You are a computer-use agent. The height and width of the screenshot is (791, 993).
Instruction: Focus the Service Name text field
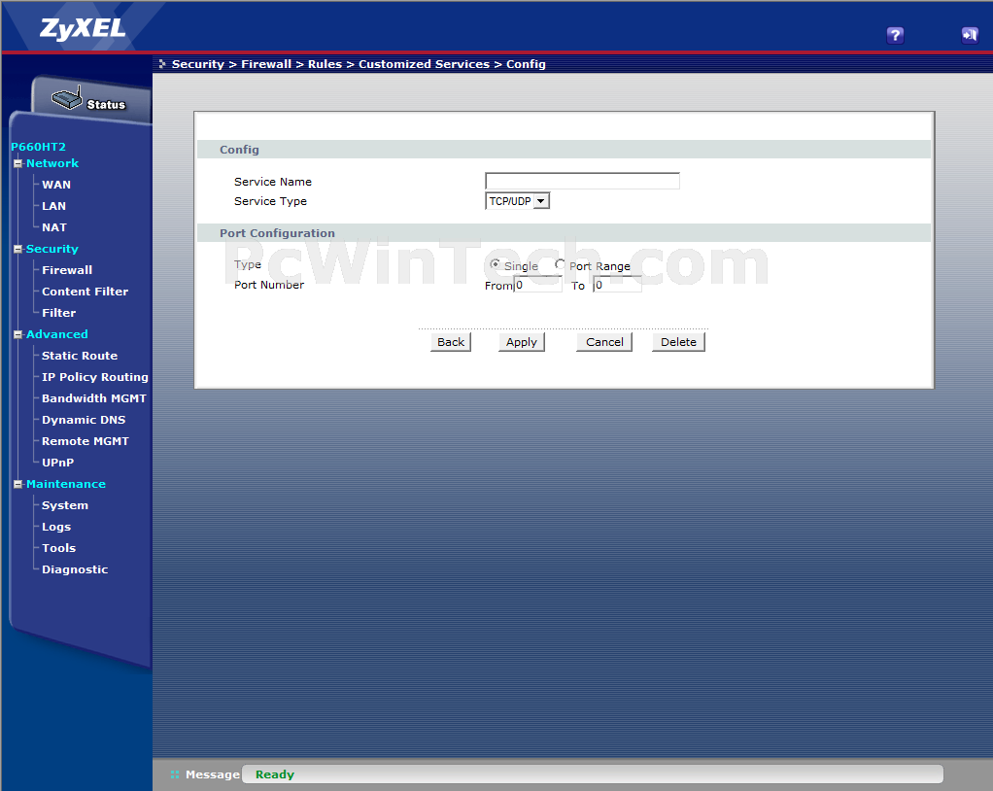pyautogui.click(x=582, y=181)
